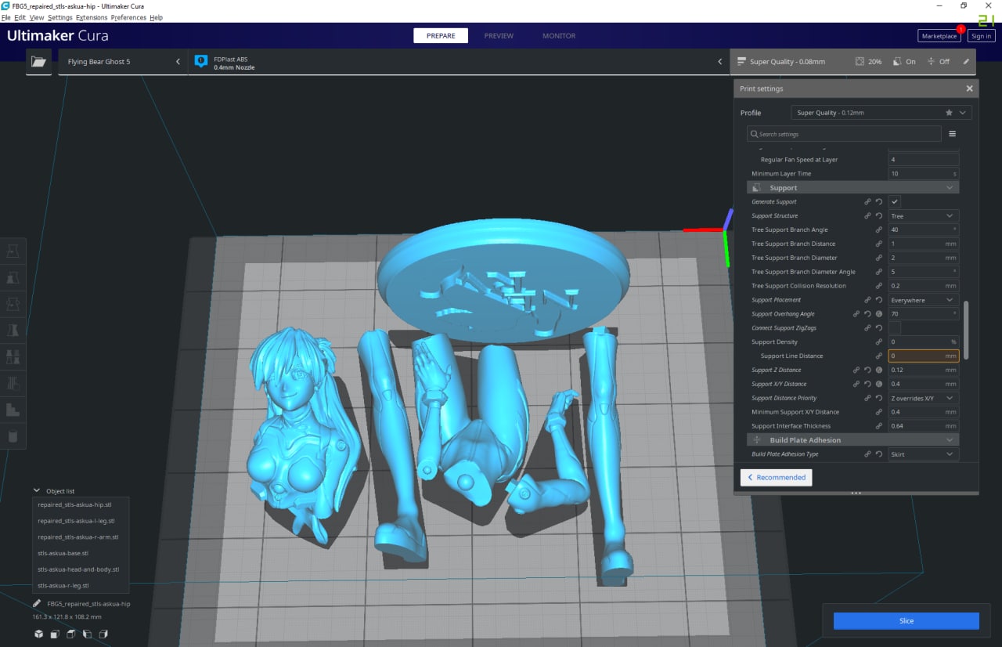Select stls-askua-r-leg.stl in Object list
1002x647 pixels.
[x=63, y=585]
